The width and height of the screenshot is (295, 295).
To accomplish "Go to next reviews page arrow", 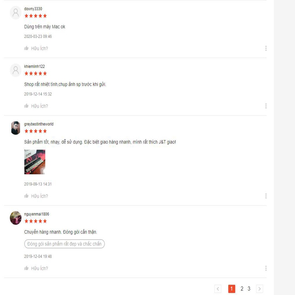I will coord(260,289).
